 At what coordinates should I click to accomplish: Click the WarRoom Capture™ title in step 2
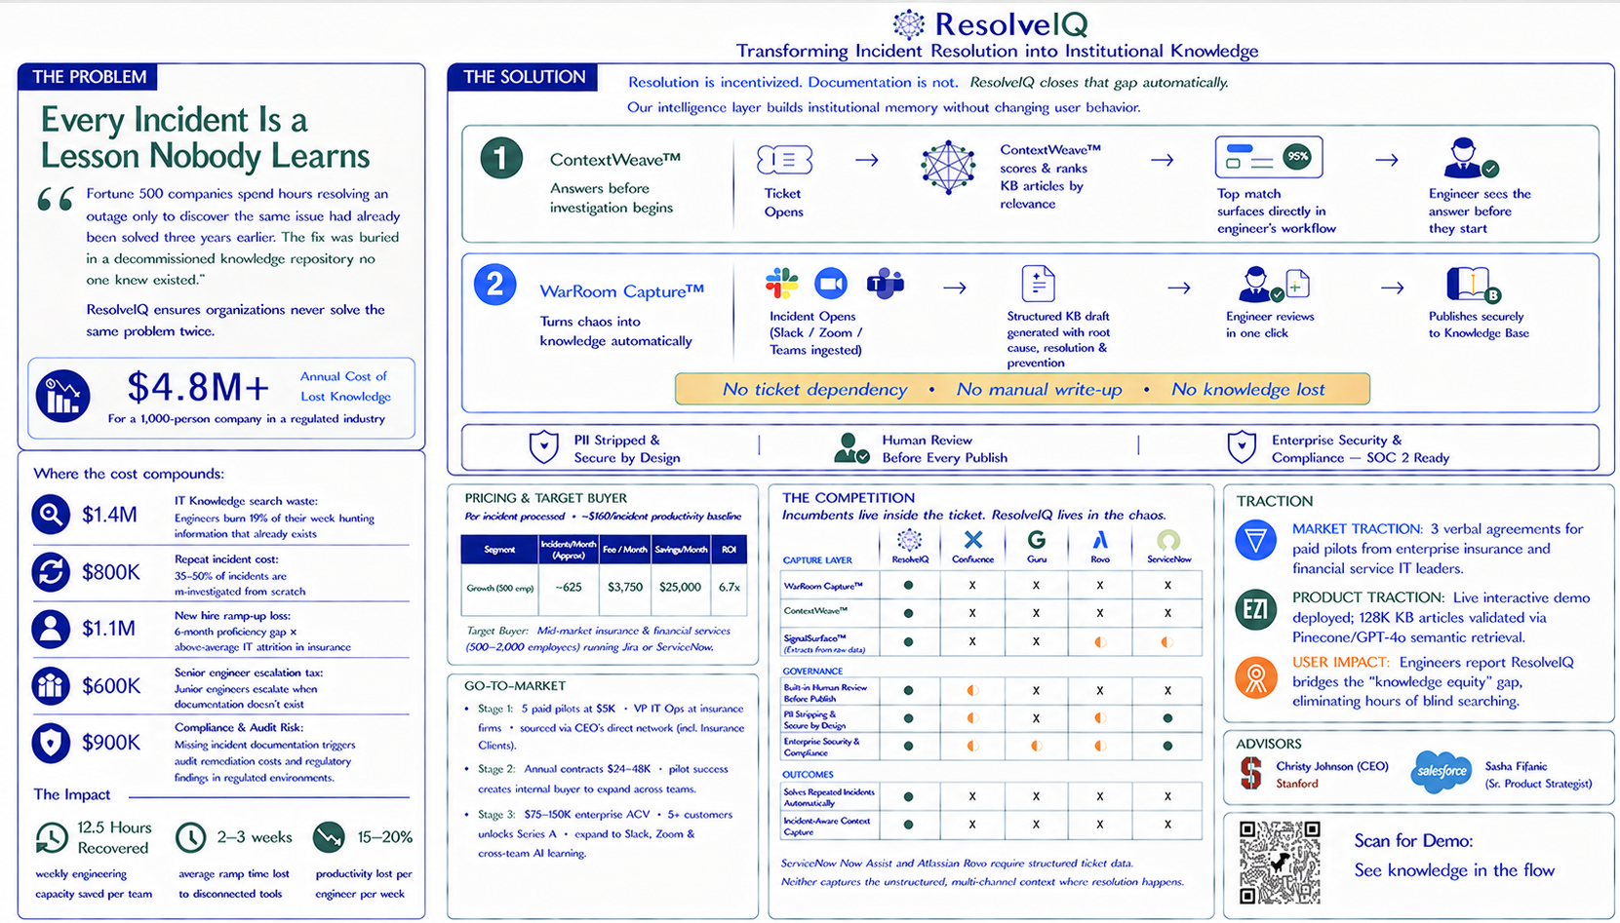[622, 290]
